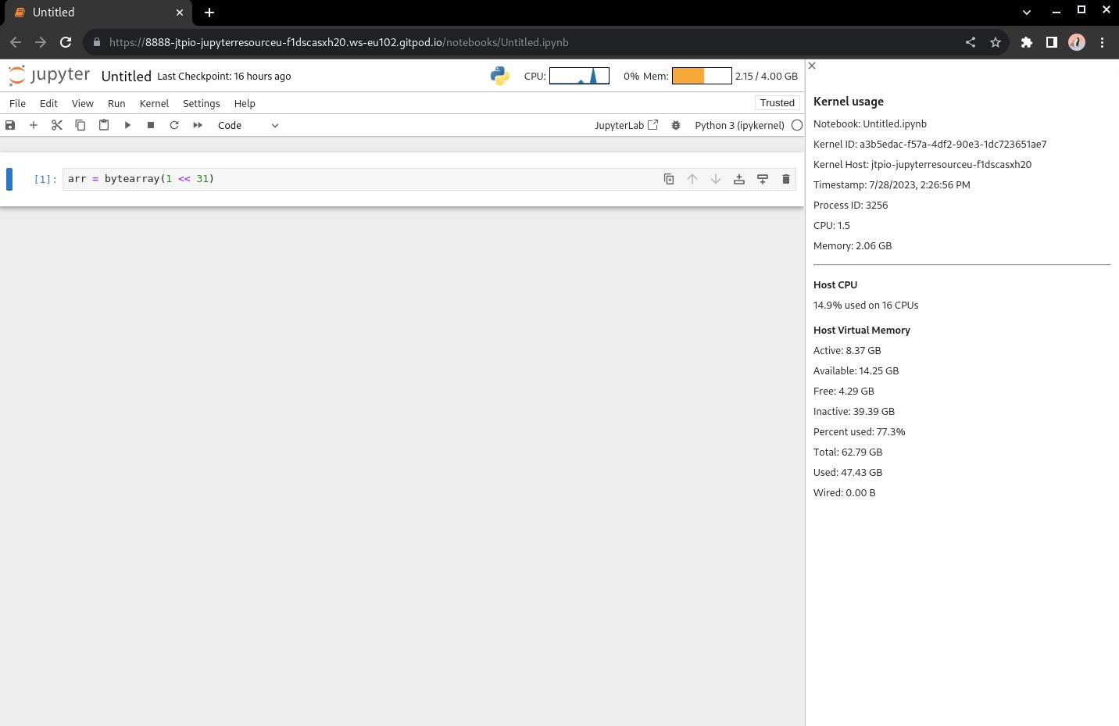Delete the cell using trash icon

(786, 178)
